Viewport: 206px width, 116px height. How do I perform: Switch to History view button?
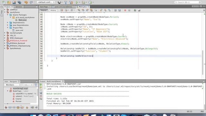point(53,10)
